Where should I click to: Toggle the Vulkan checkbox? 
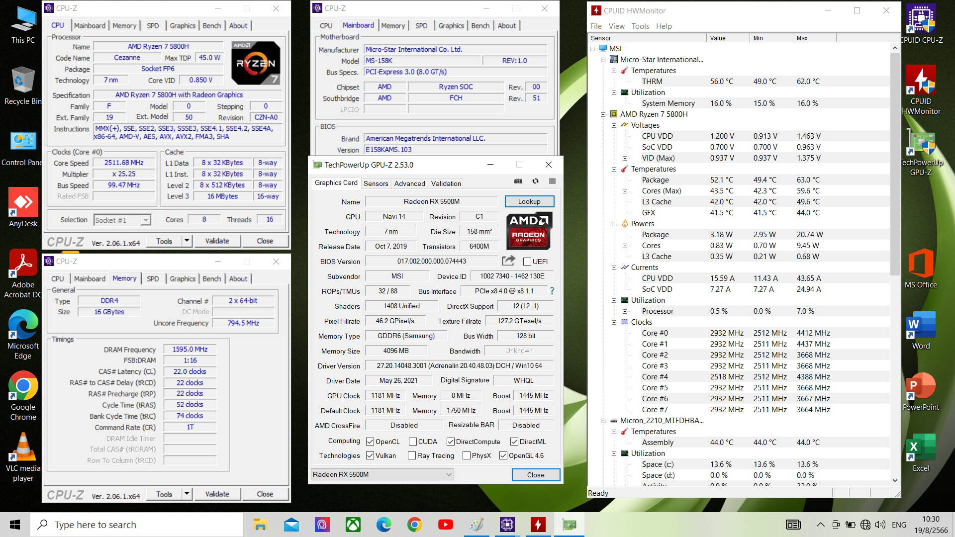[x=370, y=455]
